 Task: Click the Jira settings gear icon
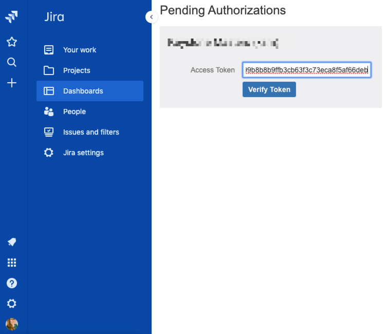point(49,153)
